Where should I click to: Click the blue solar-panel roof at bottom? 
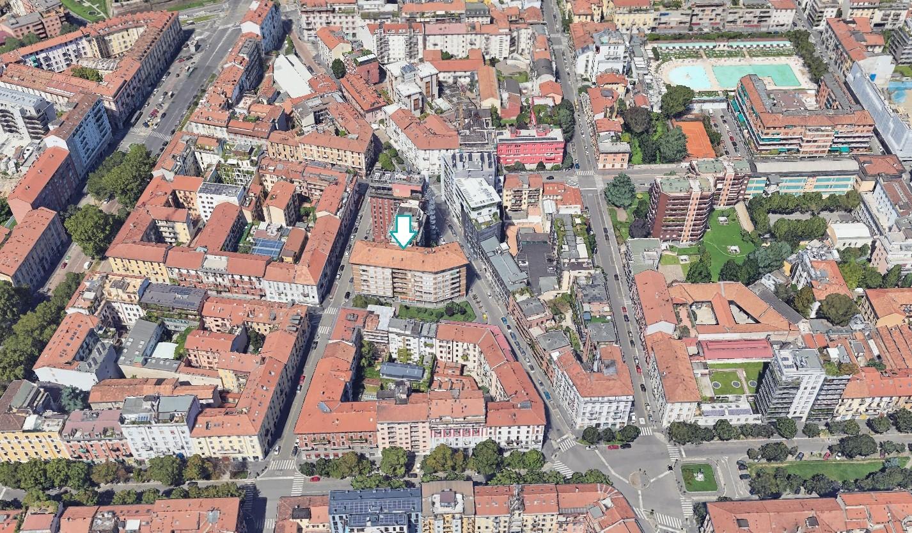click(x=374, y=509)
